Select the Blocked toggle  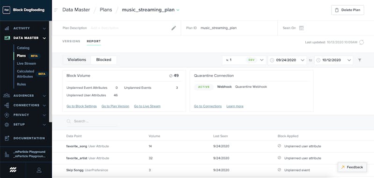click(104, 60)
